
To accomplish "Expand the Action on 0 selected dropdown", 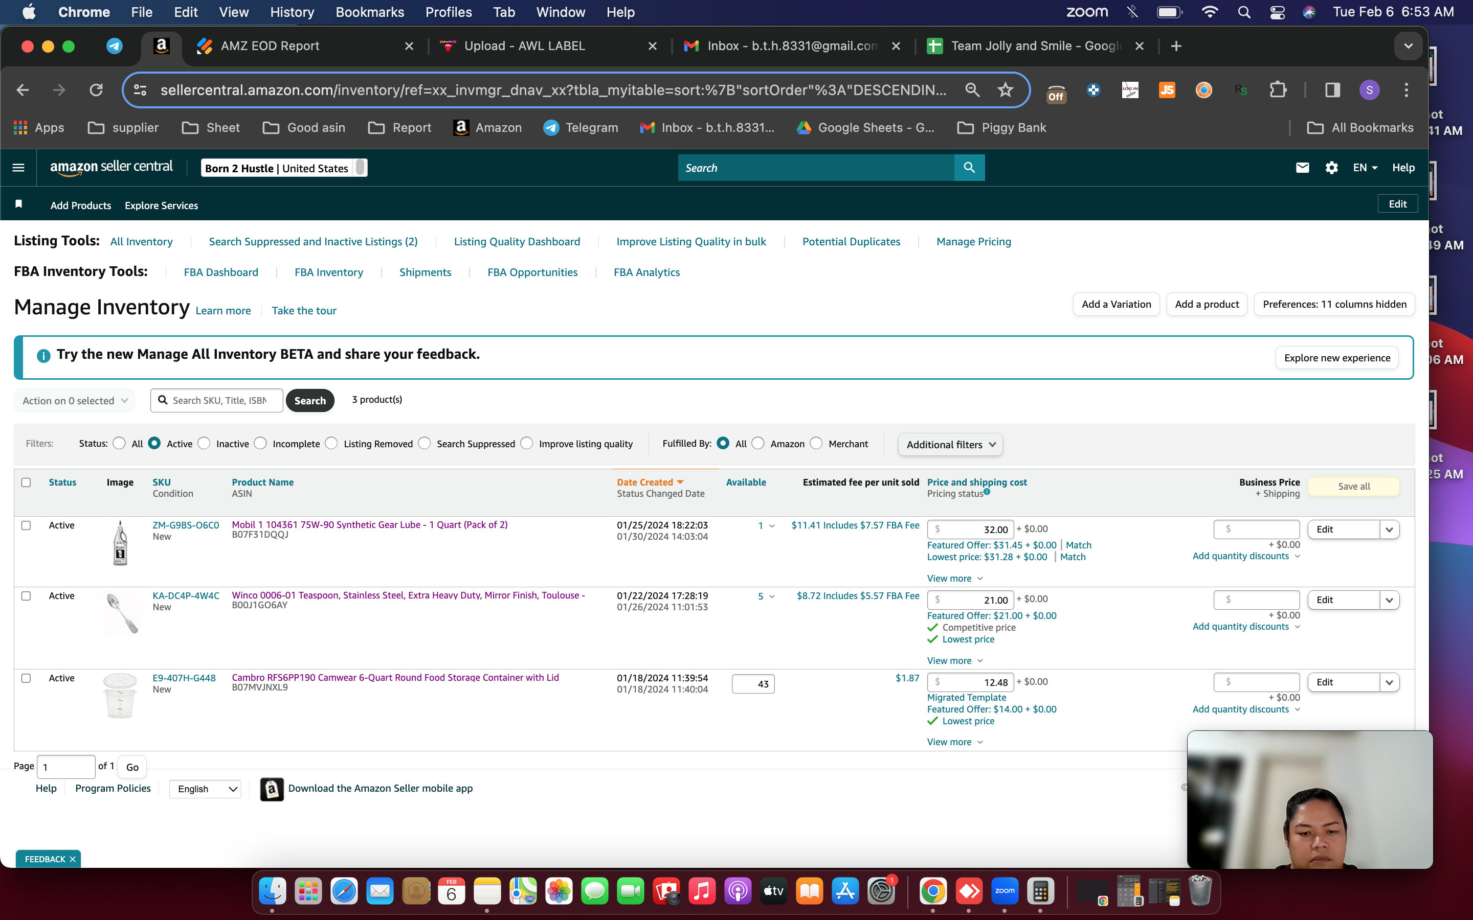I will (x=74, y=400).
